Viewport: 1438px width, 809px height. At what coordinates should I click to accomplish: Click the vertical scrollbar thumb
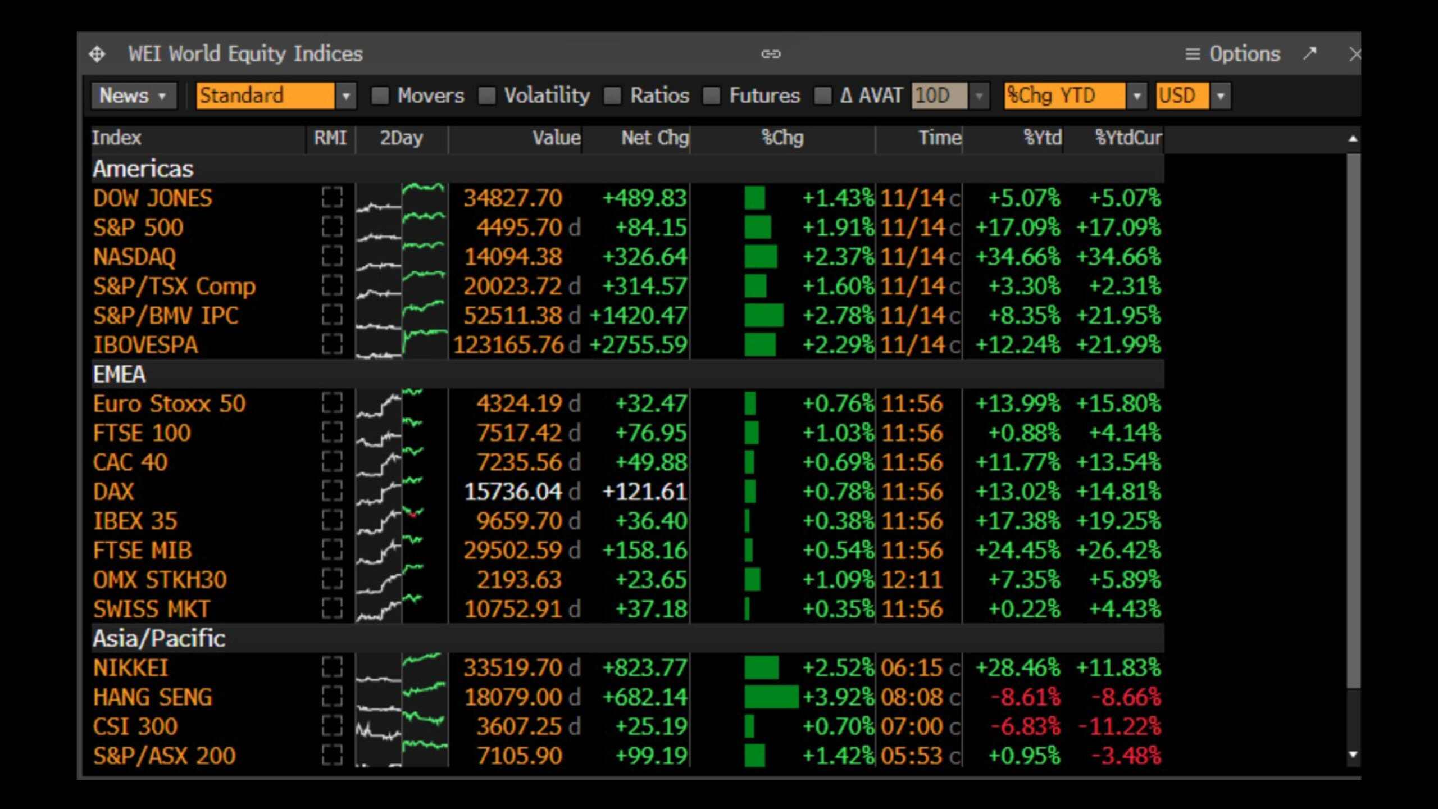pos(1353,421)
